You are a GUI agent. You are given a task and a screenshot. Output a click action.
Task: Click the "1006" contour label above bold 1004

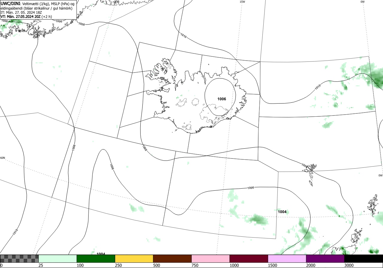[x=251, y=188]
